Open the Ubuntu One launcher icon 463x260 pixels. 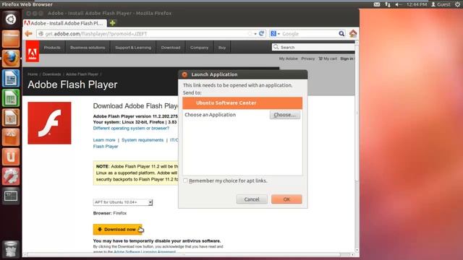(x=11, y=157)
